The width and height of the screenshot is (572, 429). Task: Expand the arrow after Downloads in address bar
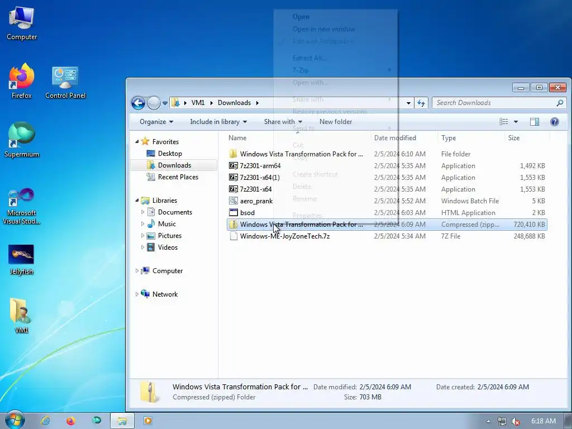tap(257, 103)
